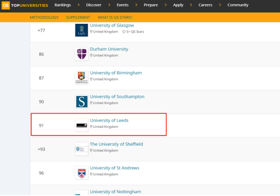Click the 5+ QS Stars star icon

(124, 32)
